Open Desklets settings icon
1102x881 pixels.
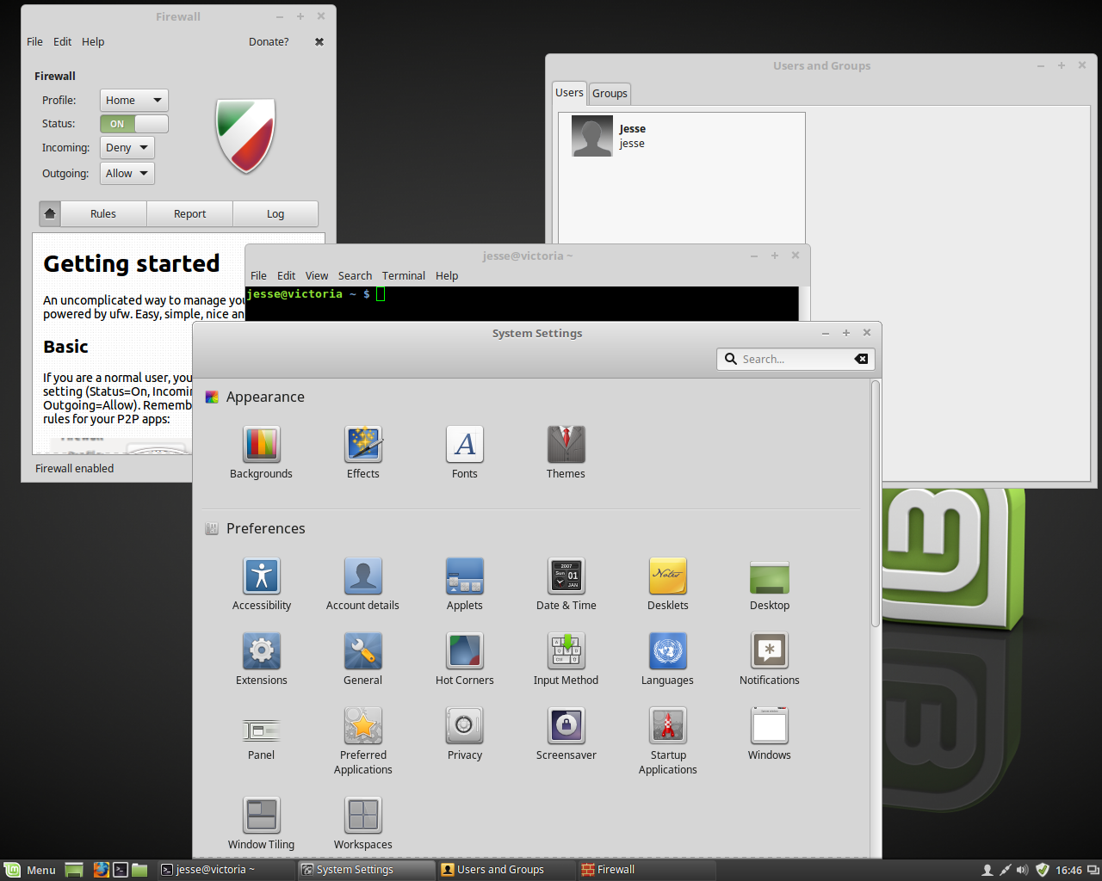coord(668,576)
